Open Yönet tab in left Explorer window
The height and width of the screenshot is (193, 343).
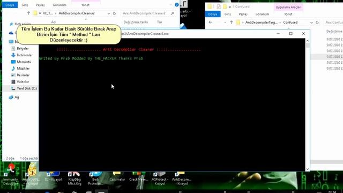pos(85,5)
